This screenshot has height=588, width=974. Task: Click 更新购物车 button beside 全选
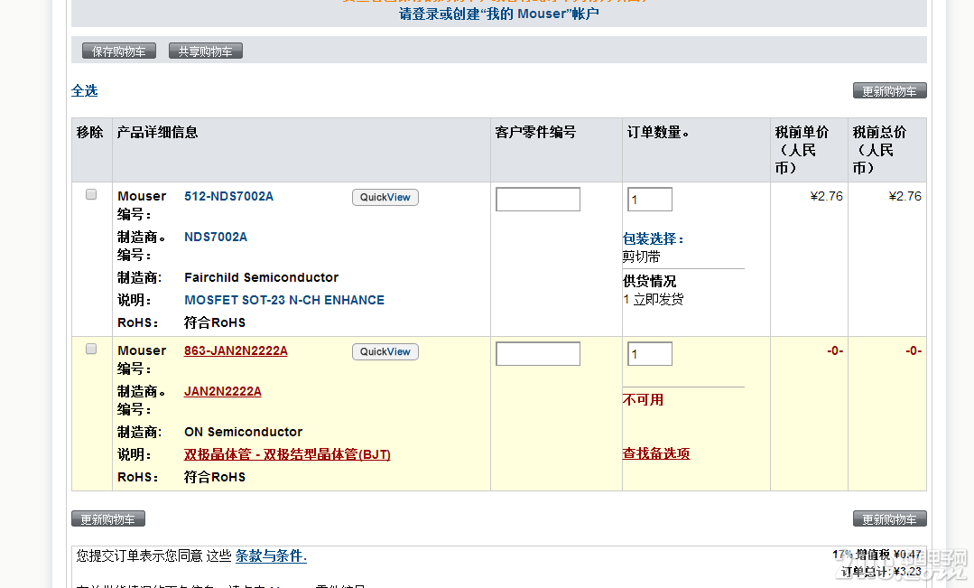click(x=889, y=90)
